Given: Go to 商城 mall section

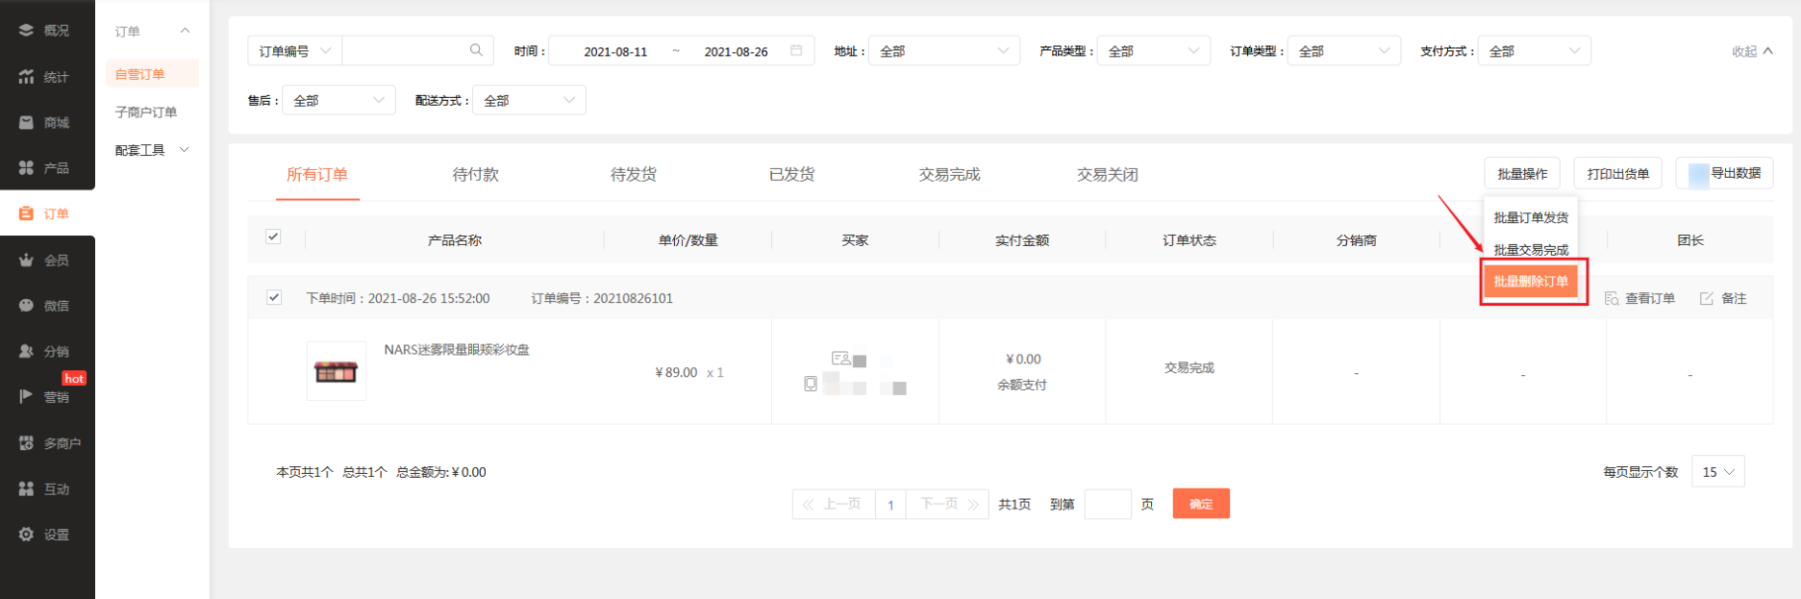Looking at the screenshot, I should (x=45, y=122).
